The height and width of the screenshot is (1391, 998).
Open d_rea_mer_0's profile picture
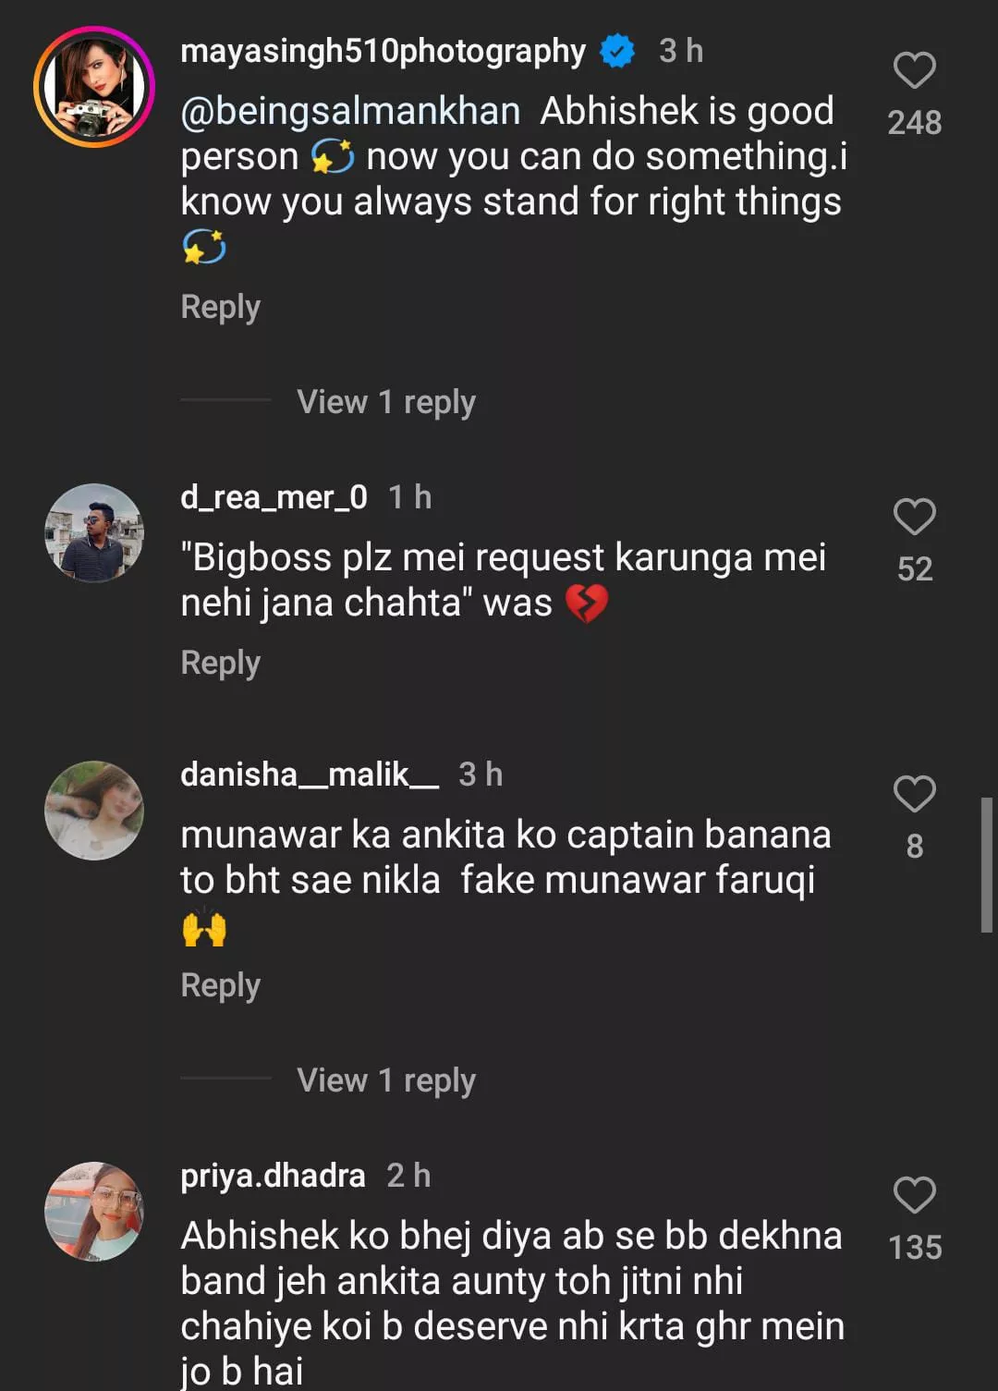94,533
